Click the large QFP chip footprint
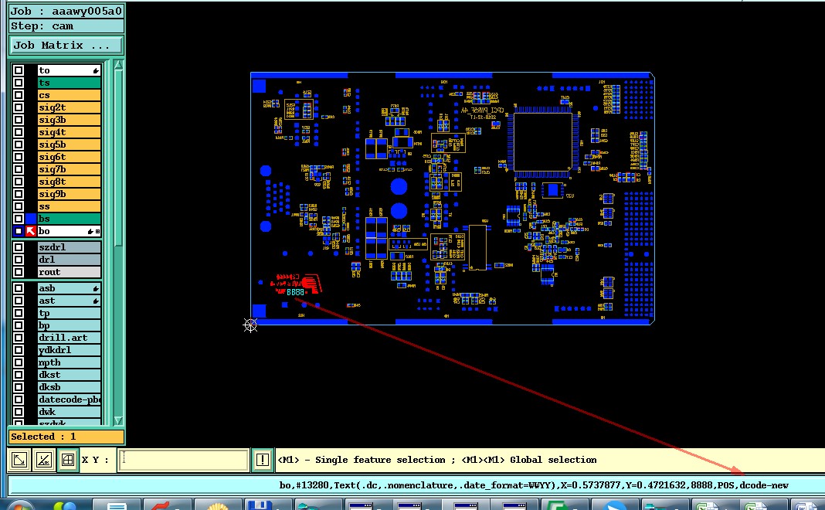This screenshot has width=825, height=510. pos(542,141)
